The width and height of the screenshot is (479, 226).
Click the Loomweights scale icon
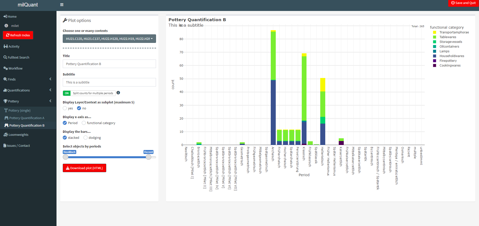pos(5,135)
